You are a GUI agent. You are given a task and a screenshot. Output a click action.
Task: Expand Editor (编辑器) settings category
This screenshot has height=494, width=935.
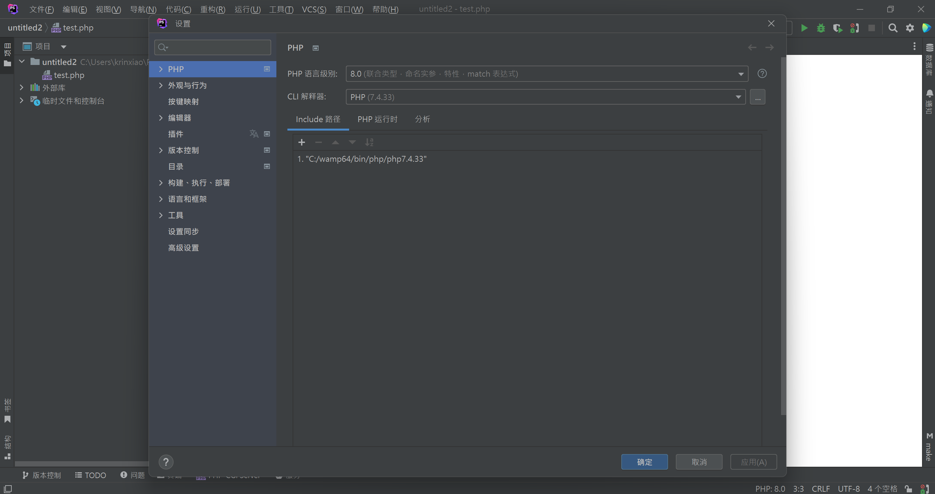161,118
